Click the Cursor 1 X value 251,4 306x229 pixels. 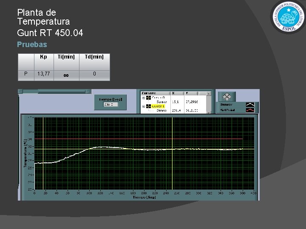(x=176, y=110)
